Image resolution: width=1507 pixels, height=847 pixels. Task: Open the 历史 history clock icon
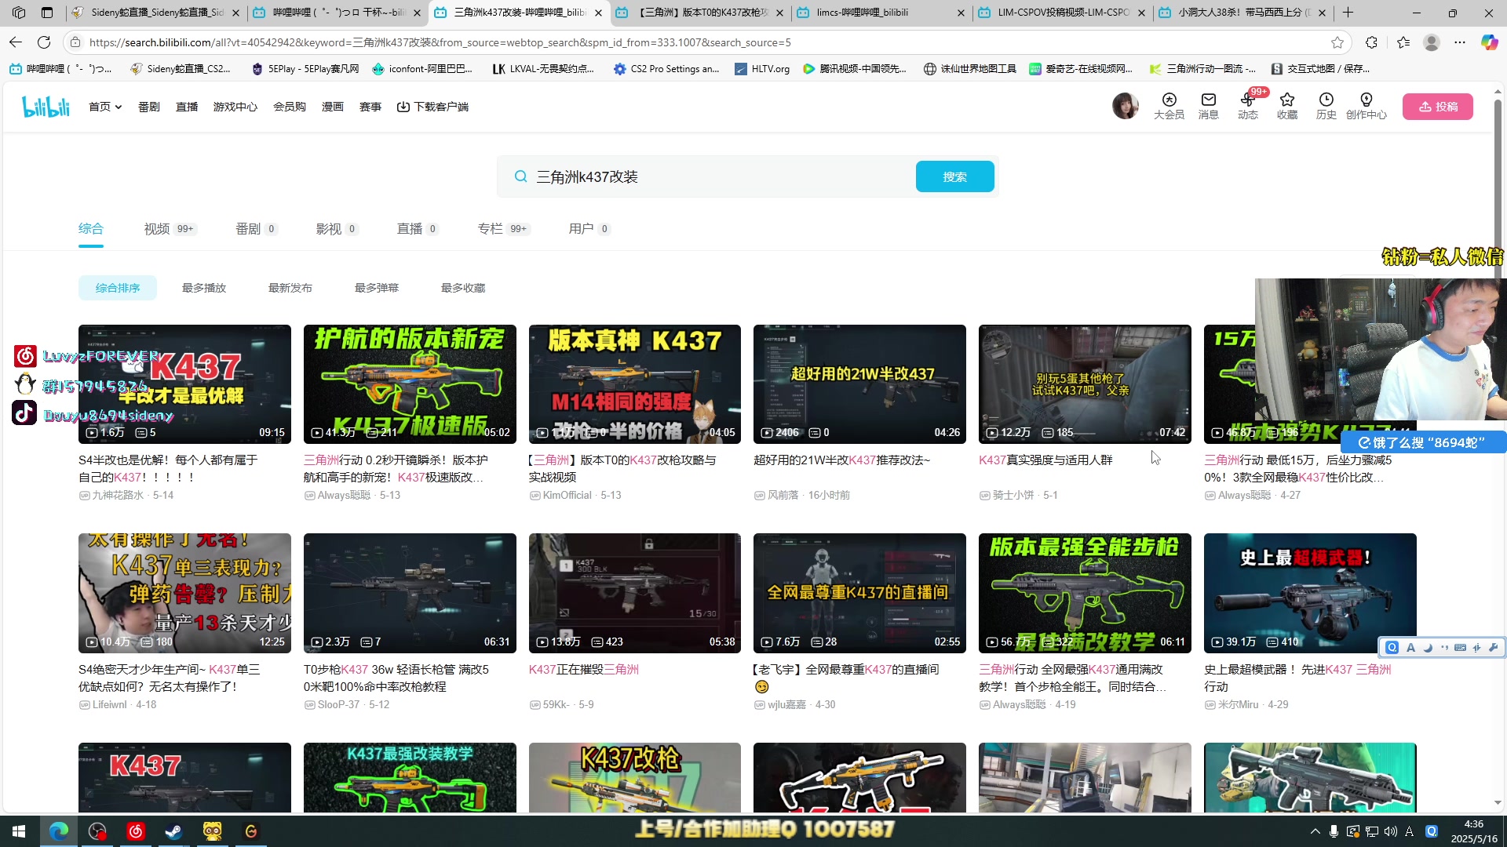click(1326, 106)
